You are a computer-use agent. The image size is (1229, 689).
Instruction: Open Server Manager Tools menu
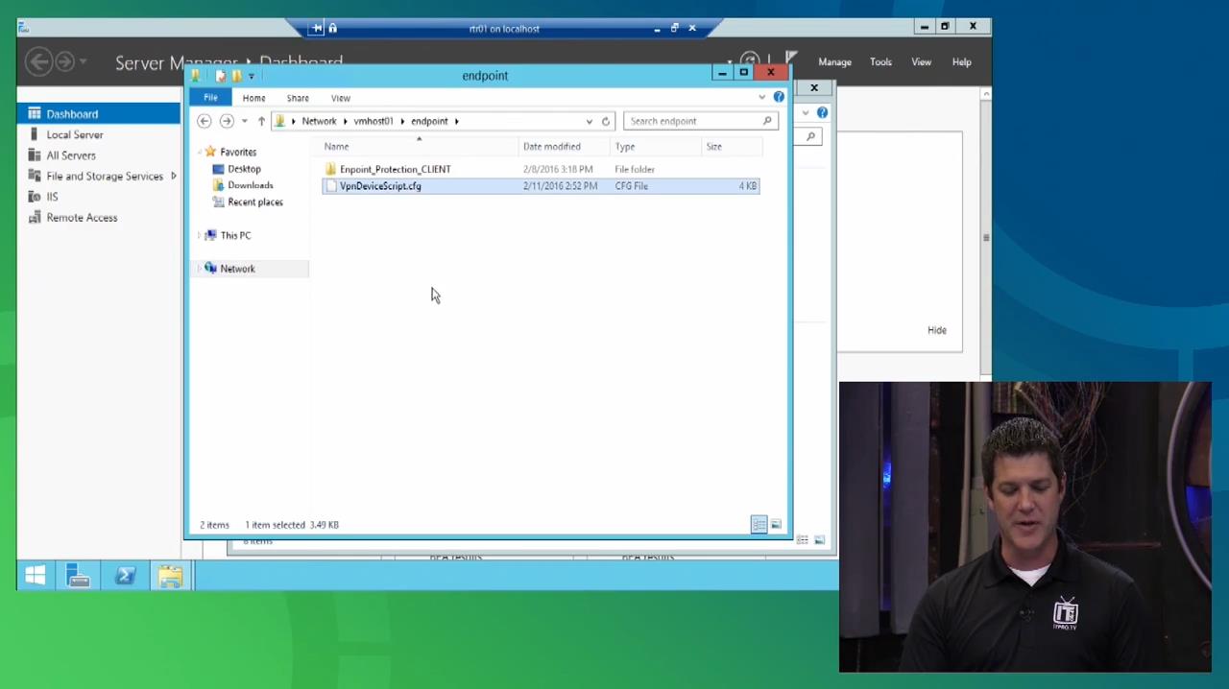pos(880,62)
